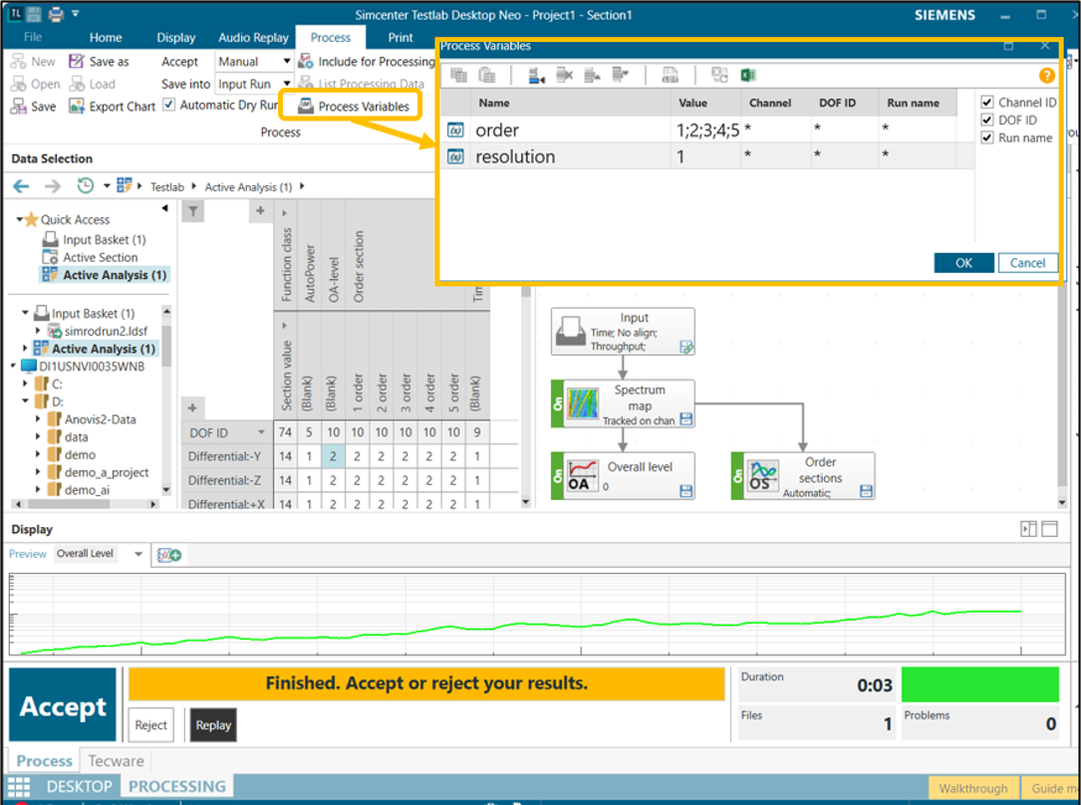The height and width of the screenshot is (805, 1081).
Task: Disable the Automatic Dry Run checkbox
Action: click(169, 106)
